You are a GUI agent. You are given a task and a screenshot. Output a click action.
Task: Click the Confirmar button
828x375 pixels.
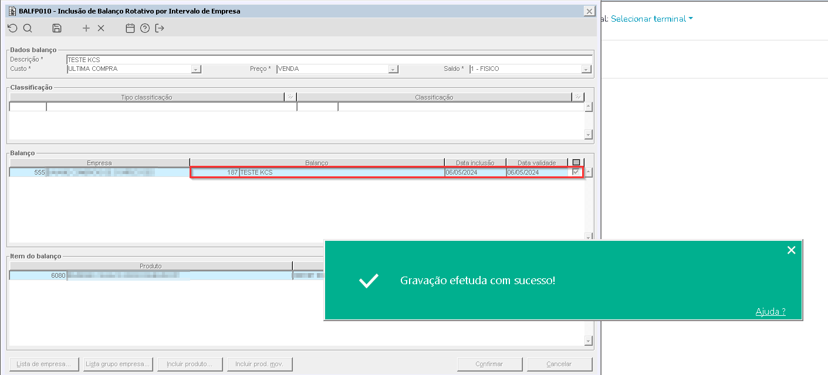click(489, 364)
